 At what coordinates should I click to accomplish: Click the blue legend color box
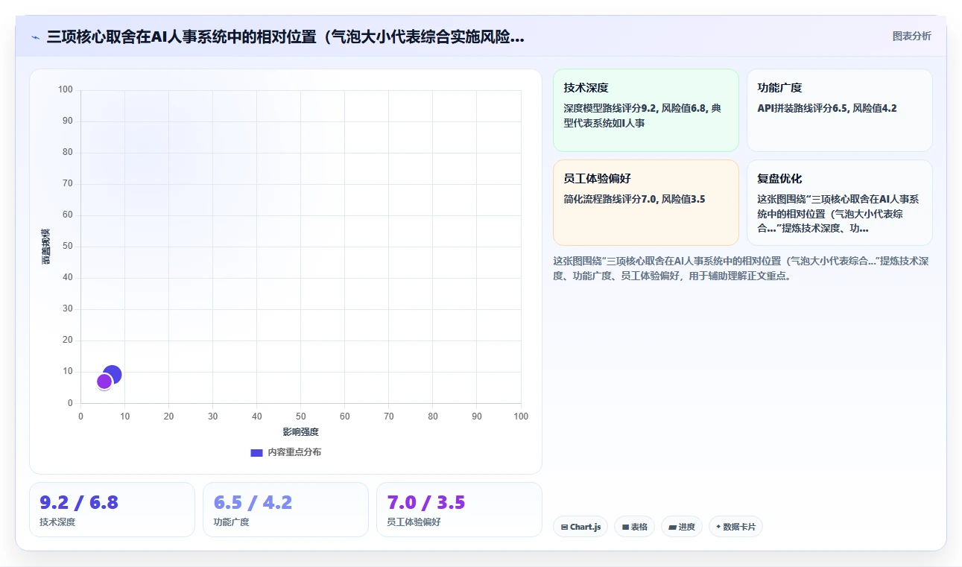point(256,452)
